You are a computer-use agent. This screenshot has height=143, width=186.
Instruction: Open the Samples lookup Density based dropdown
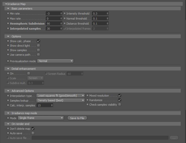click(x=61, y=100)
